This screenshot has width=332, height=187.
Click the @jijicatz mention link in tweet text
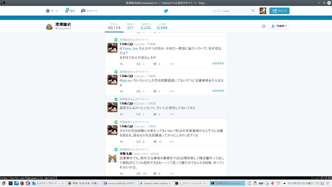pyautogui.click(x=126, y=81)
